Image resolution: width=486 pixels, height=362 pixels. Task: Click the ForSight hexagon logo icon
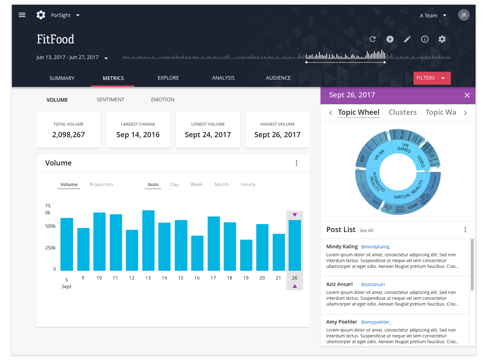(41, 15)
